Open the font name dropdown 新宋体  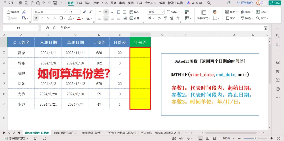pos(50,12)
